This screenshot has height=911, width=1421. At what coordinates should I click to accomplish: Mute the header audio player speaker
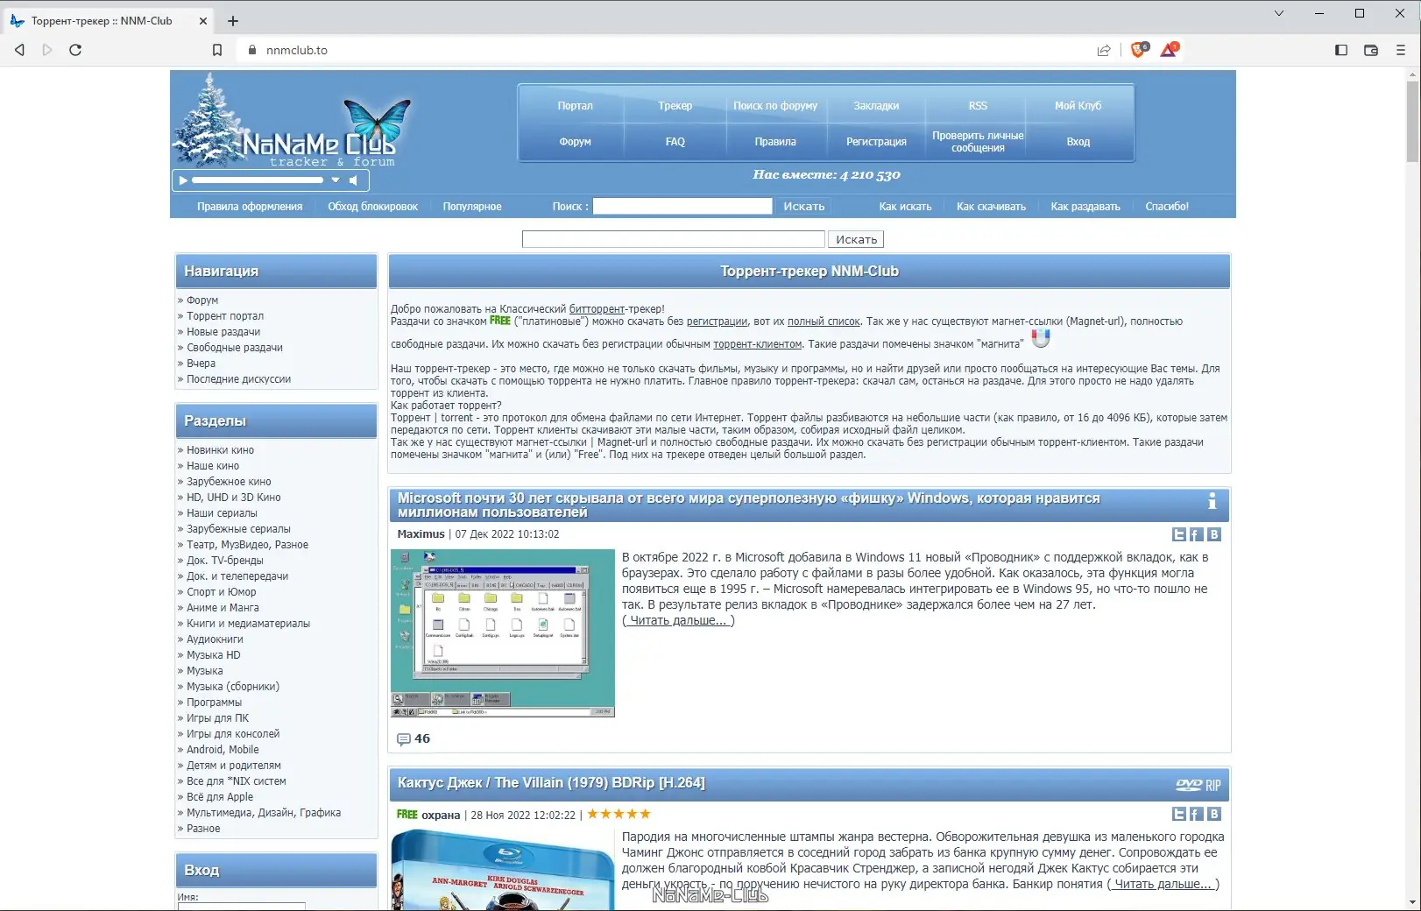354,180
